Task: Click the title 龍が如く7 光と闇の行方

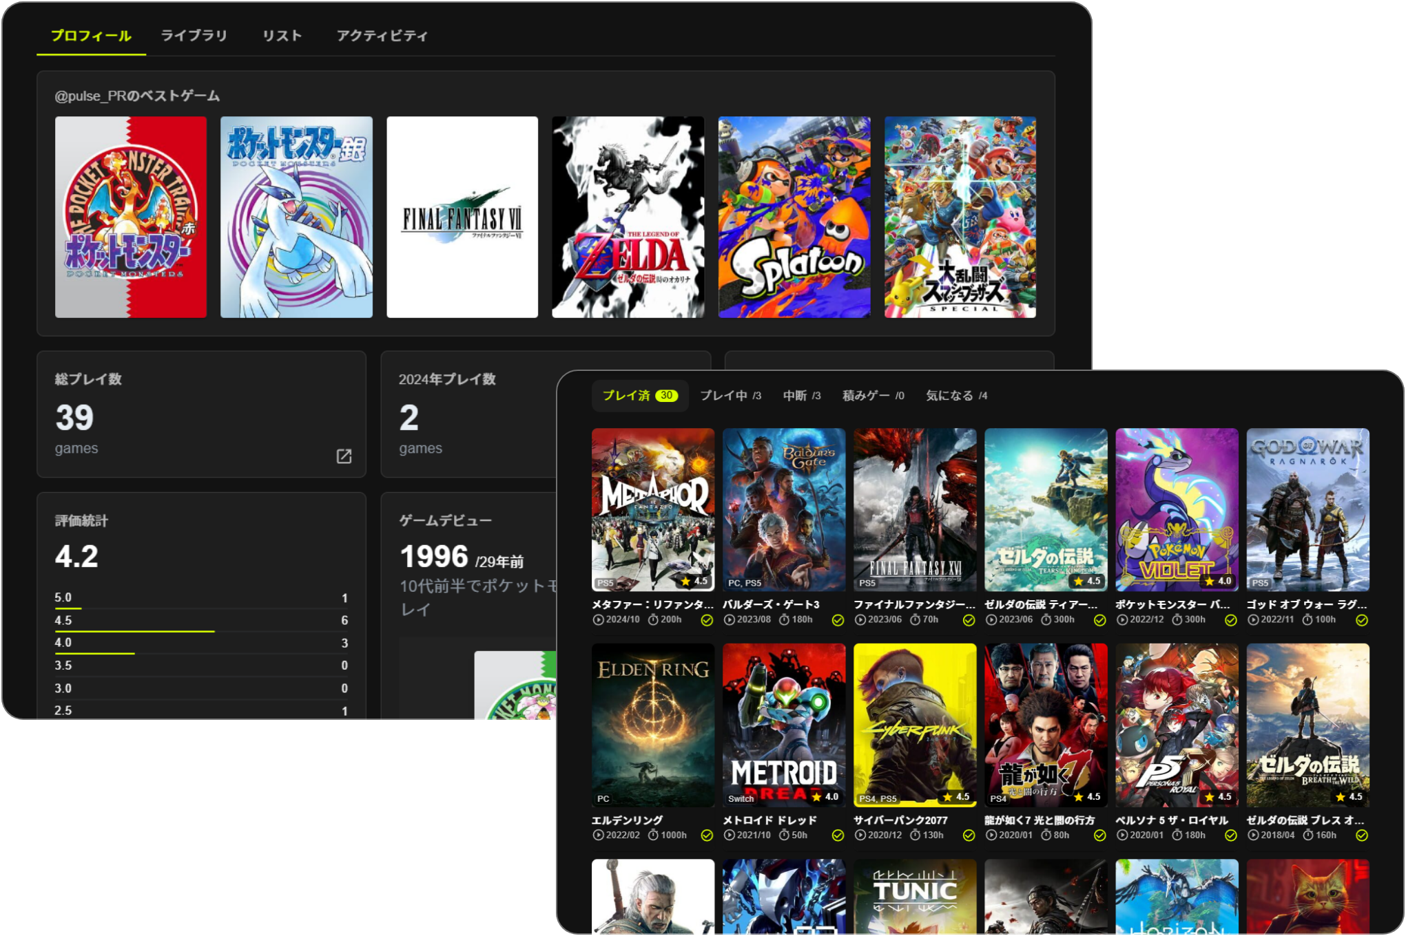Action: pos(1040,820)
